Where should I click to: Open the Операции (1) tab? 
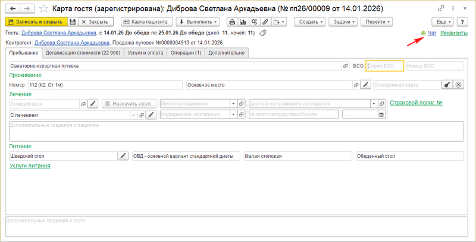186,53
